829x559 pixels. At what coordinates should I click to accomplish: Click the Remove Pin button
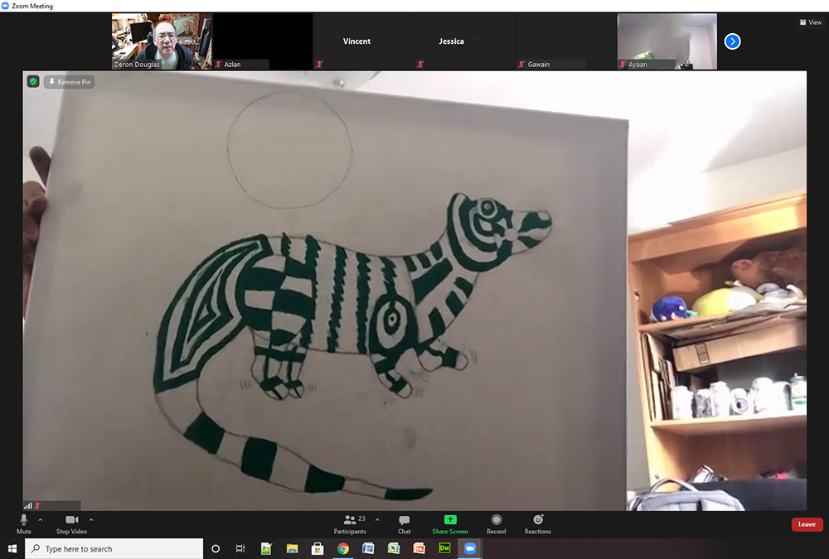pyautogui.click(x=70, y=82)
